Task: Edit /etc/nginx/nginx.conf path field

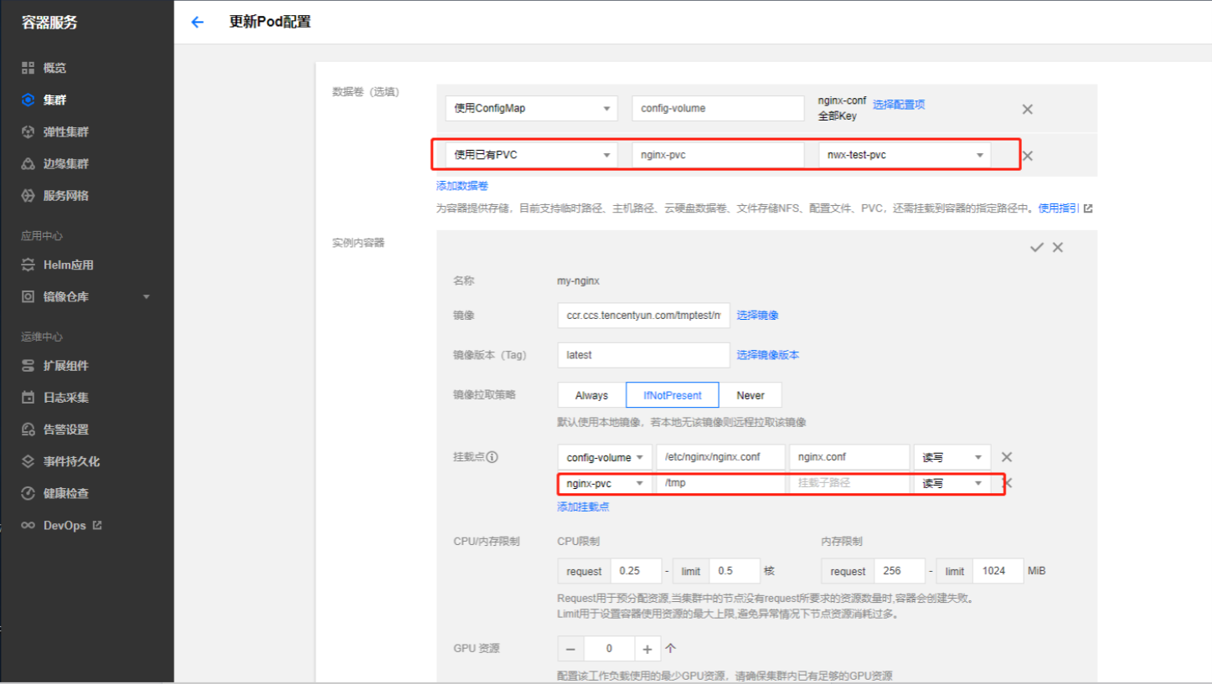Action: click(x=720, y=457)
